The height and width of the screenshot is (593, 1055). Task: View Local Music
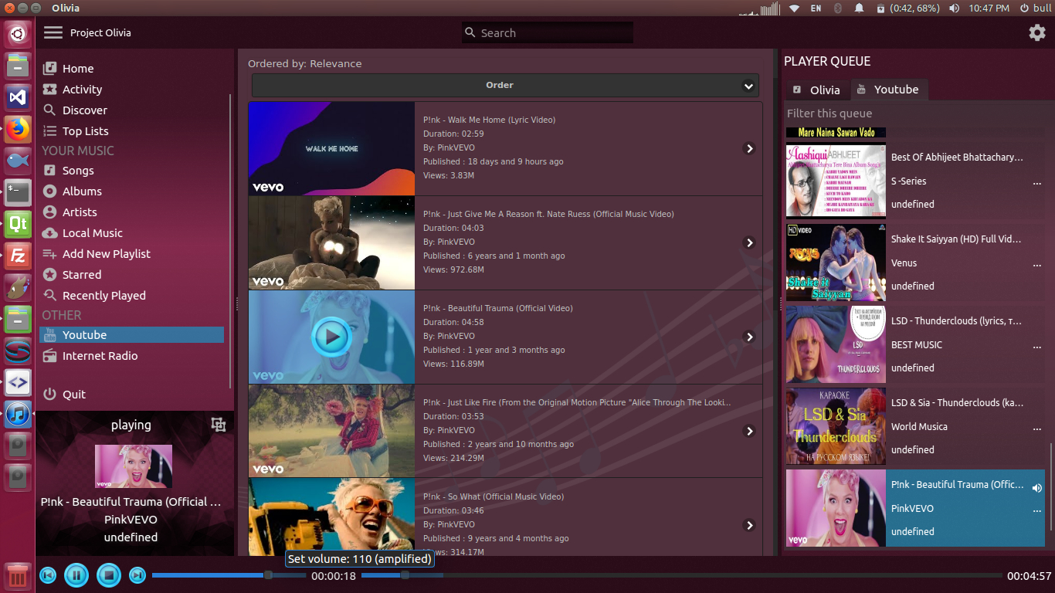(x=133, y=233)
